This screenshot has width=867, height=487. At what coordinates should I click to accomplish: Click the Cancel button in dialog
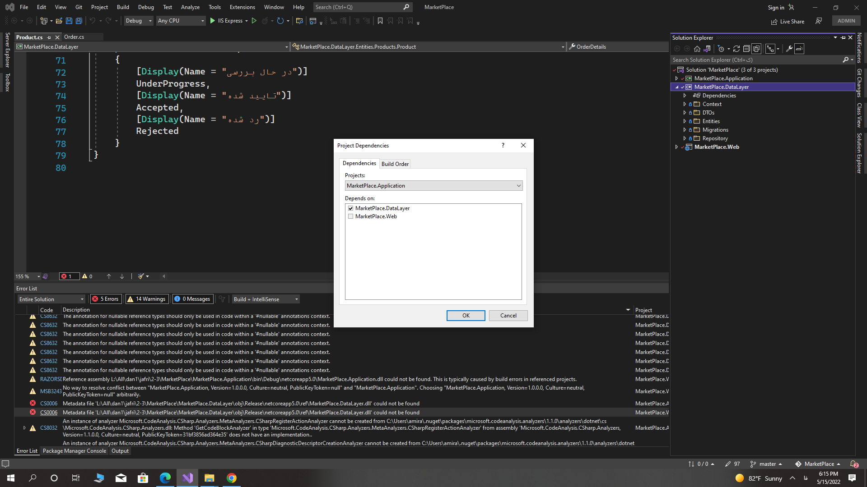(508, 316)
